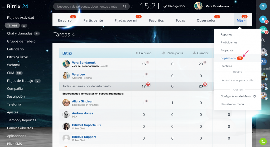Open Tareas in the left sidebar

click(x=12, y=25)
